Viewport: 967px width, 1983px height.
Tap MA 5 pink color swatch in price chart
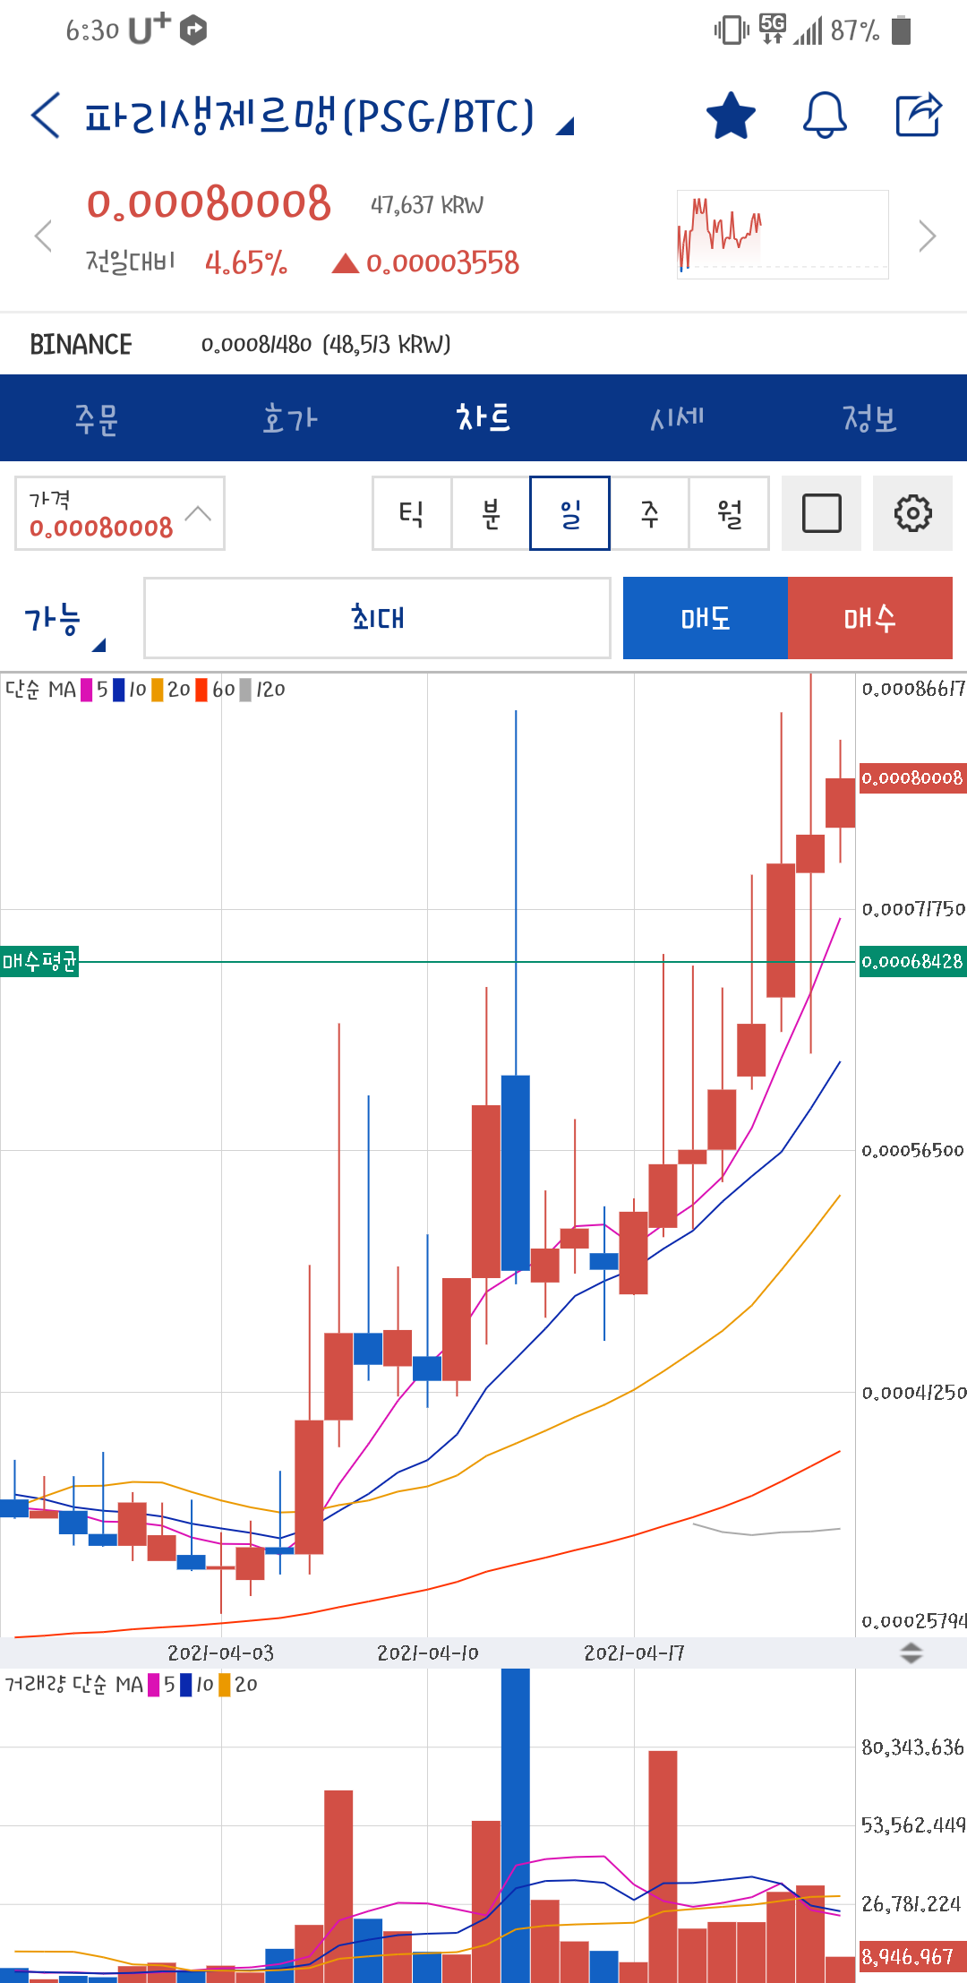pyautogui.click(x=87, y=690)
